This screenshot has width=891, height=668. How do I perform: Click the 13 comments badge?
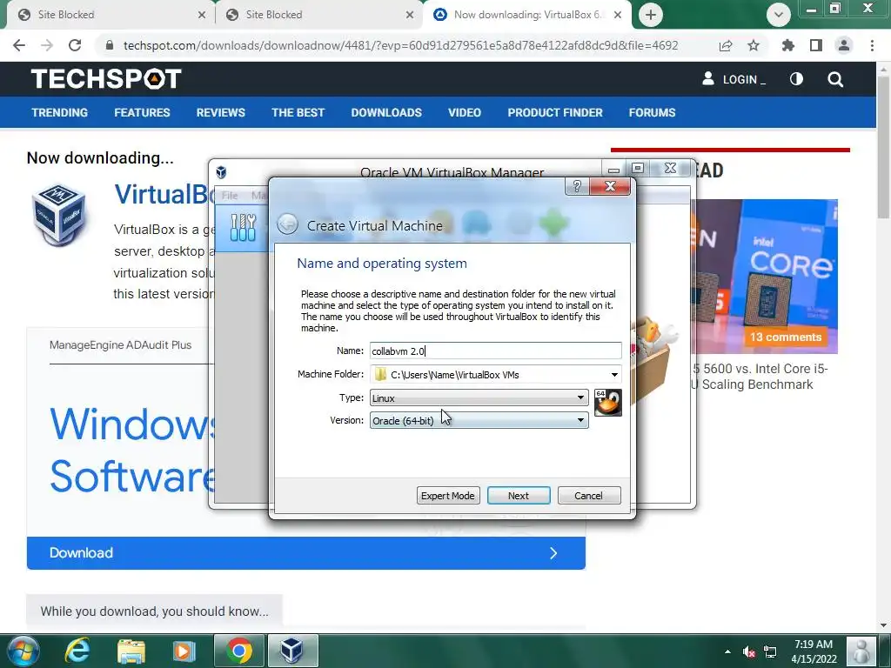click(786, 337)
